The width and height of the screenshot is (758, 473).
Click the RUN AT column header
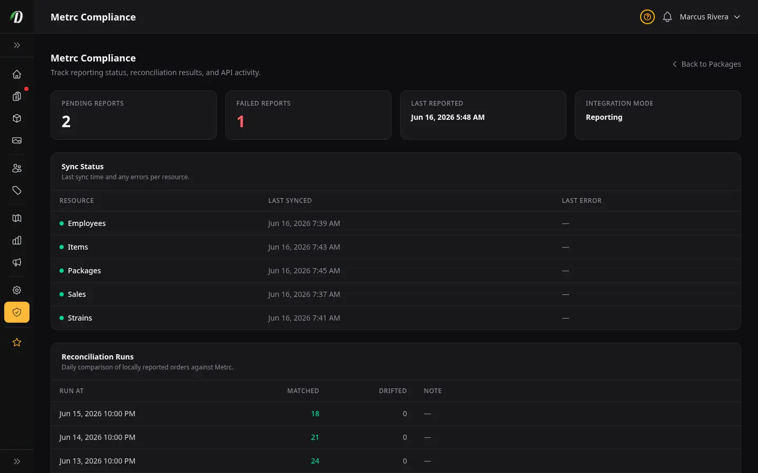pos(72,391)
